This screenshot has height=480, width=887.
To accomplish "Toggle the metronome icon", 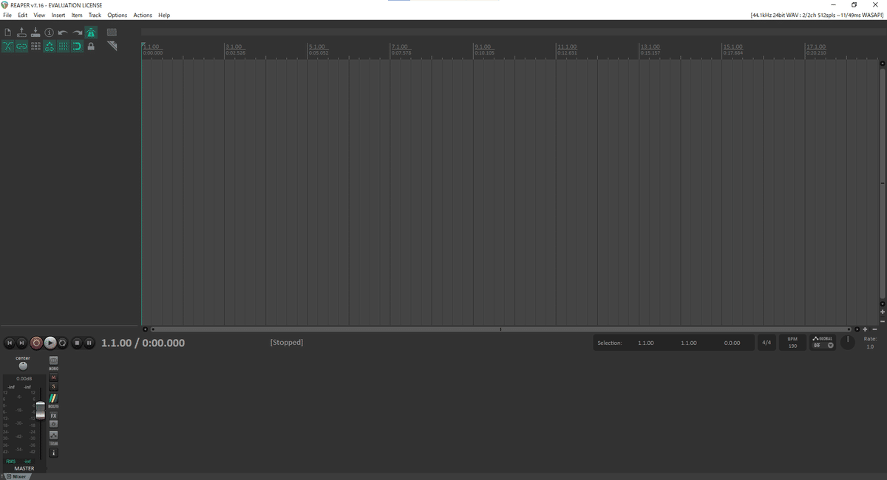I will coord(91,32).
